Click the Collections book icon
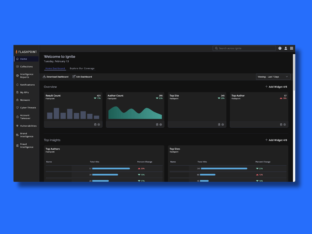This screenshot has height=234, width=312. (17, 66)
